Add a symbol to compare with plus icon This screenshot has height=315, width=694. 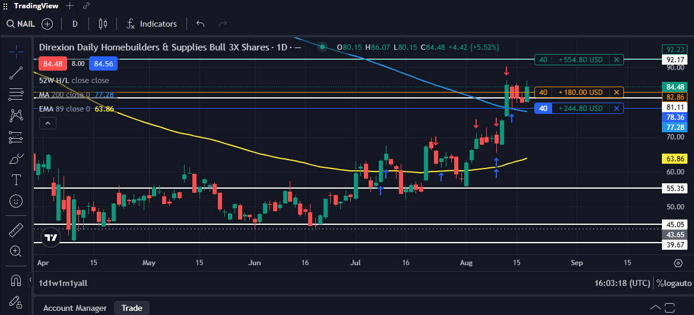tap(47, 24)
